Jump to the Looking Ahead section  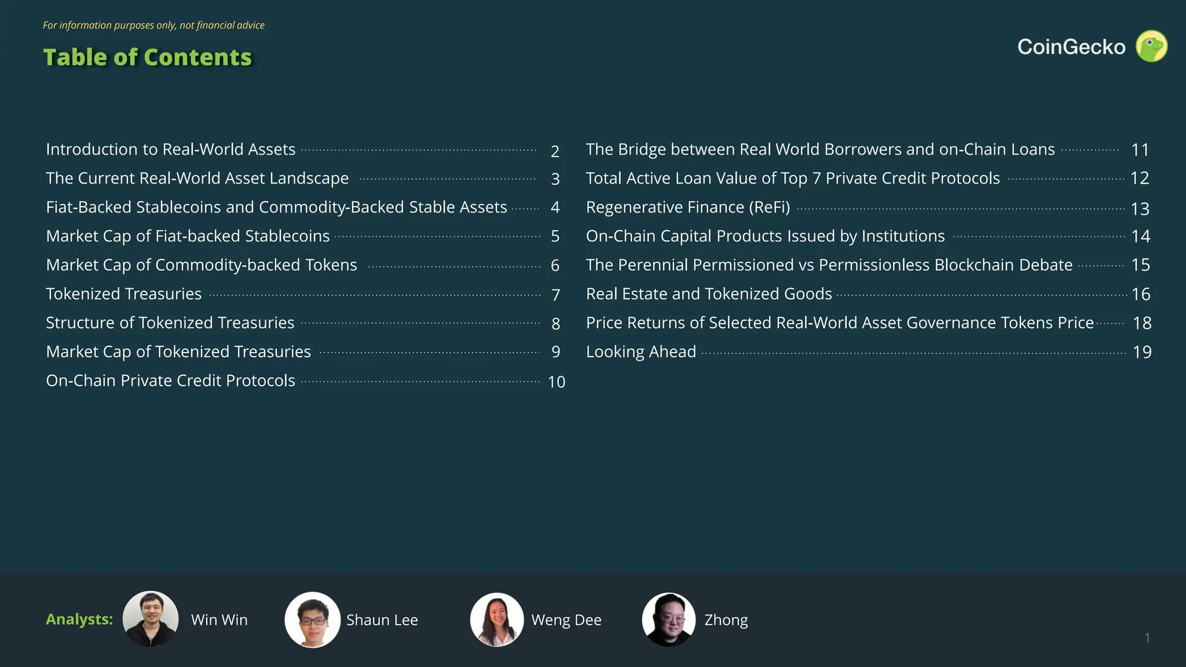pos(641,352)
